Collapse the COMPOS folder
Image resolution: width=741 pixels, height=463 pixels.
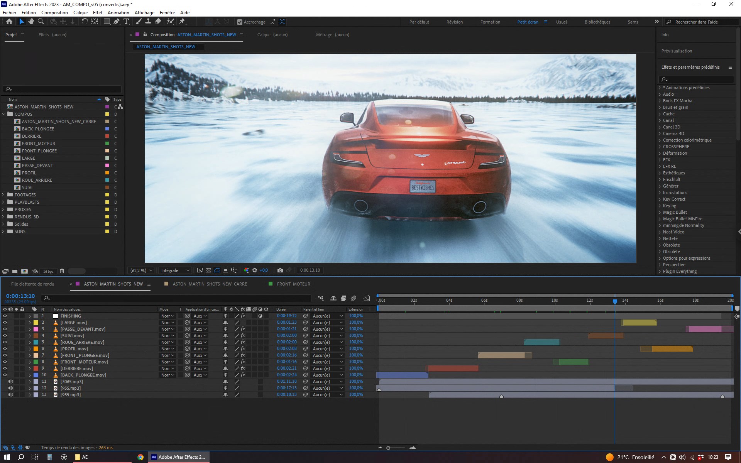[x=3, y=114]
